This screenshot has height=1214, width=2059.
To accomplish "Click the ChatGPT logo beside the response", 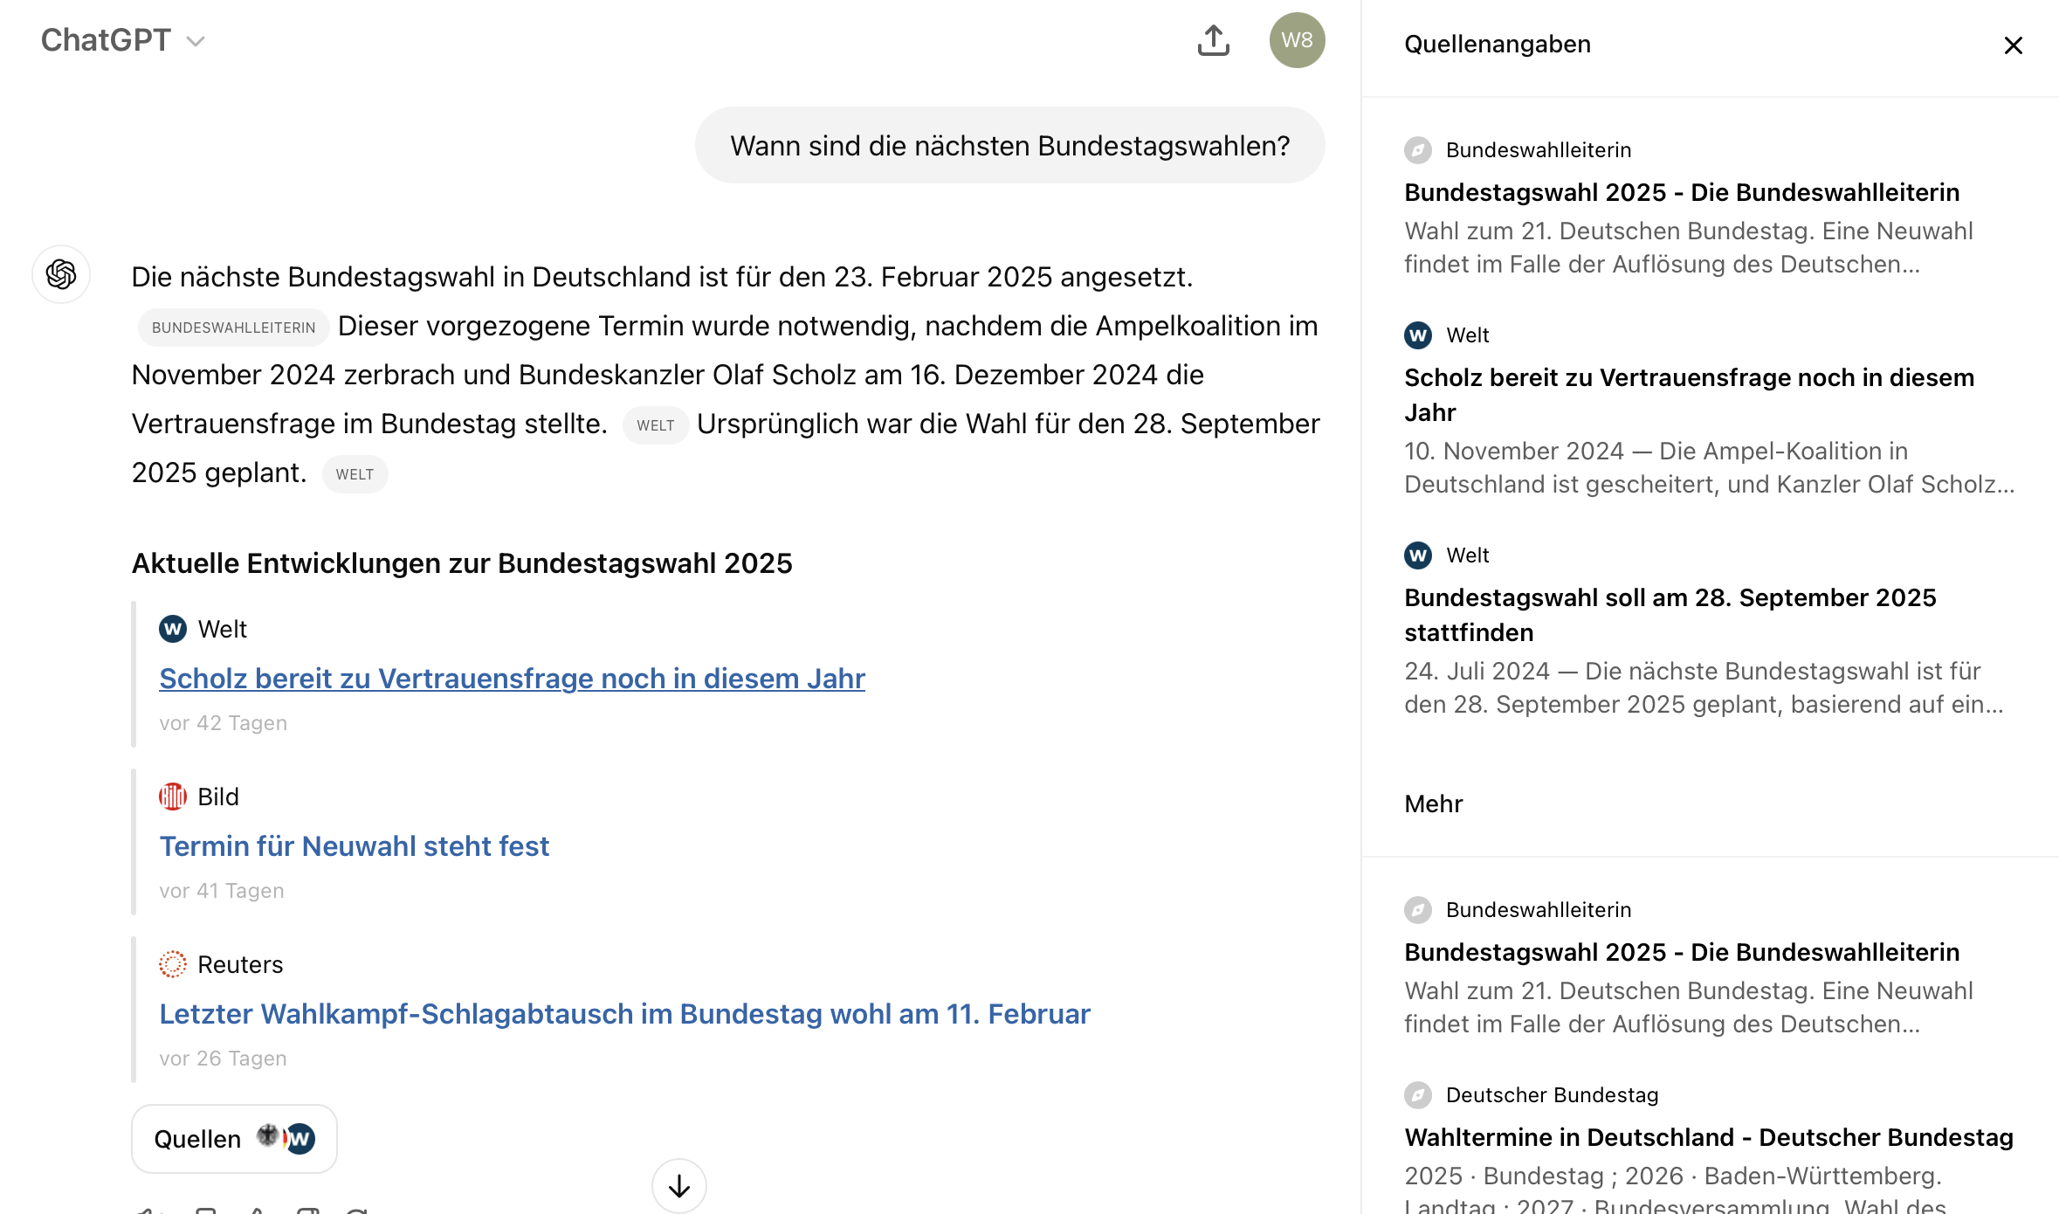I will point(61,274).
